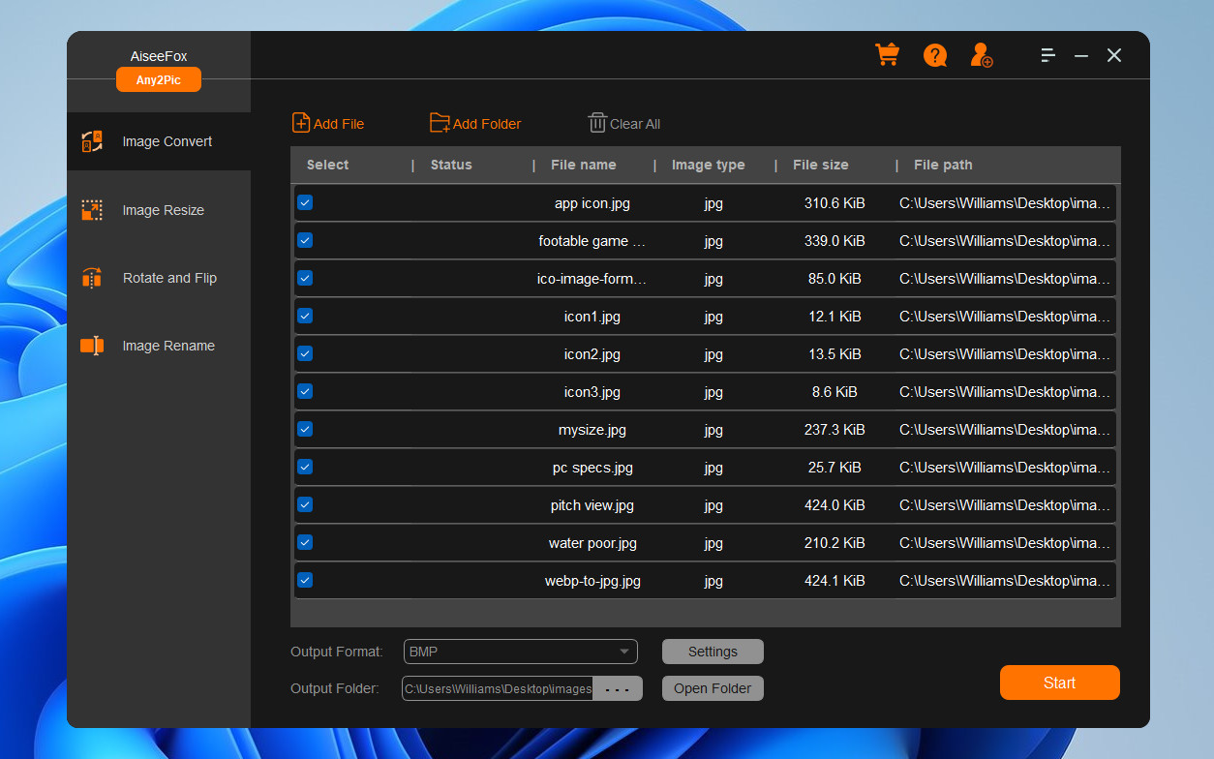Click the Clear All label
This screenshot has width=1214, height=759.
click(635, 124)
